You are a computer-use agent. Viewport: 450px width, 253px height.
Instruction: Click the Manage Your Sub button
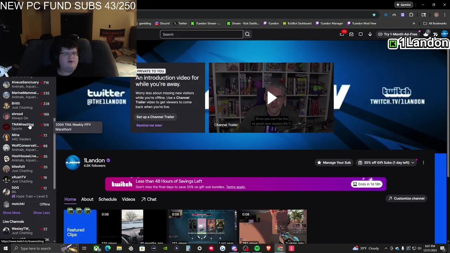(334, 163)
